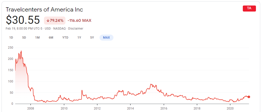The width and height of the screenshot is (262, 112).
Task: Open the 5Y chart view
Action: tap(92, 38)
